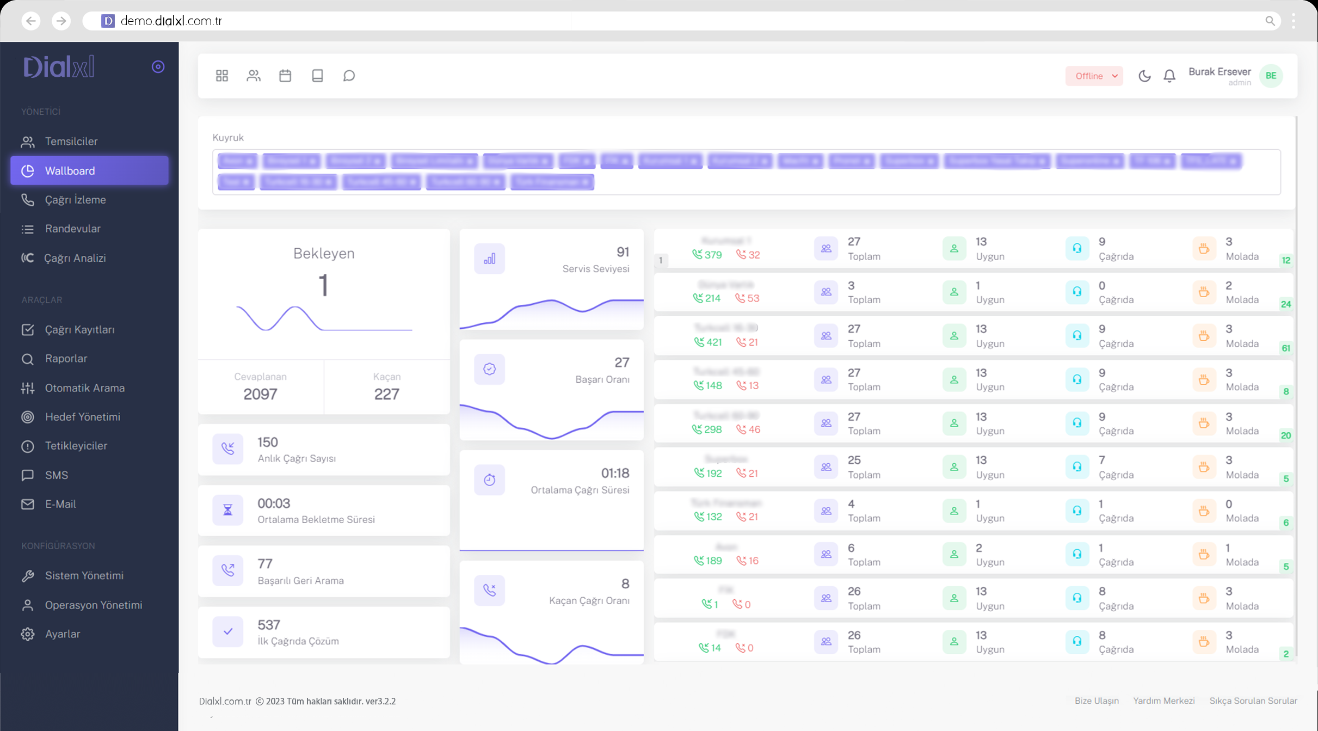
Task: Open the browser three-dot menu
Action: pos(1294,21)
